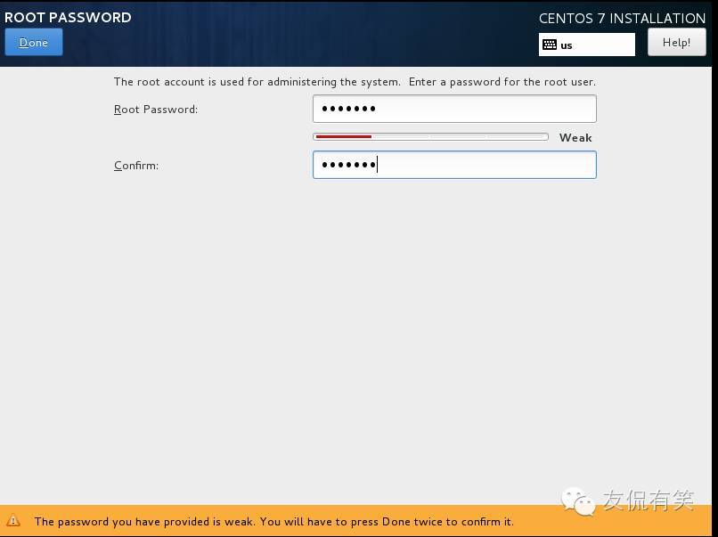Click the CENTOS 7 INSTALLATION title
718x537 pixels.
tap(622, 18)
